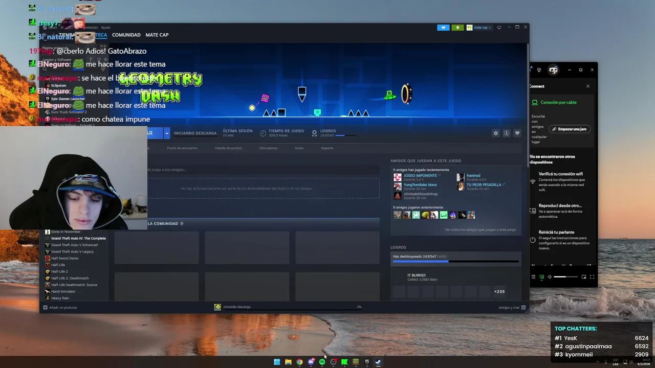Screen dimensions: 655x368
Task: Open Steam notifications bell icon
Action: 457,28
